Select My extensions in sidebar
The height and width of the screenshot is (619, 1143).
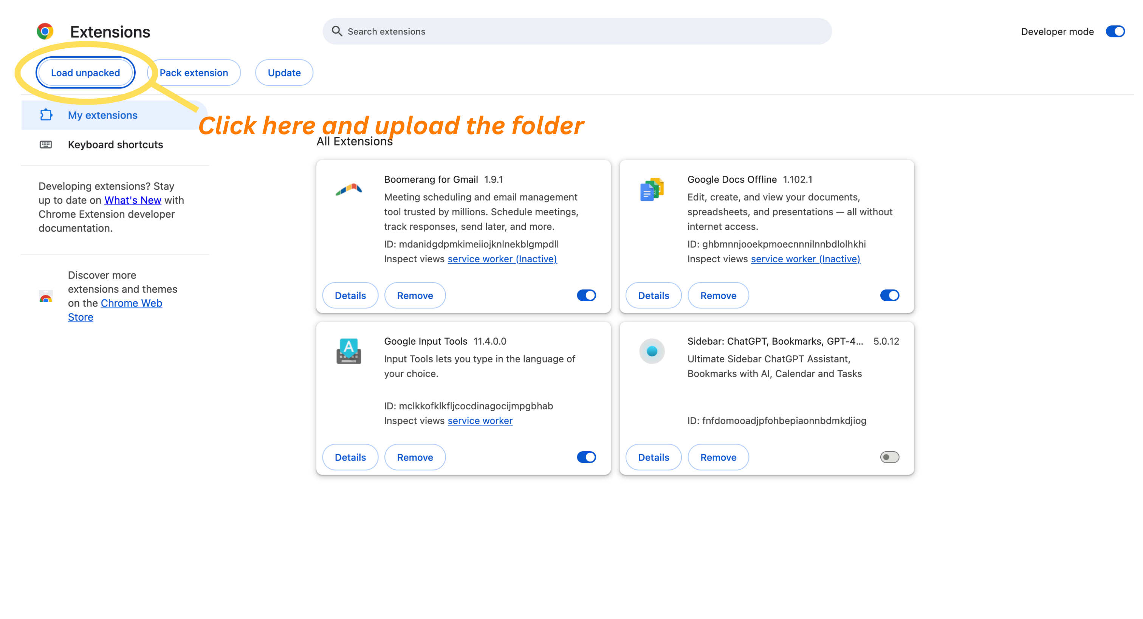[102, 115]
